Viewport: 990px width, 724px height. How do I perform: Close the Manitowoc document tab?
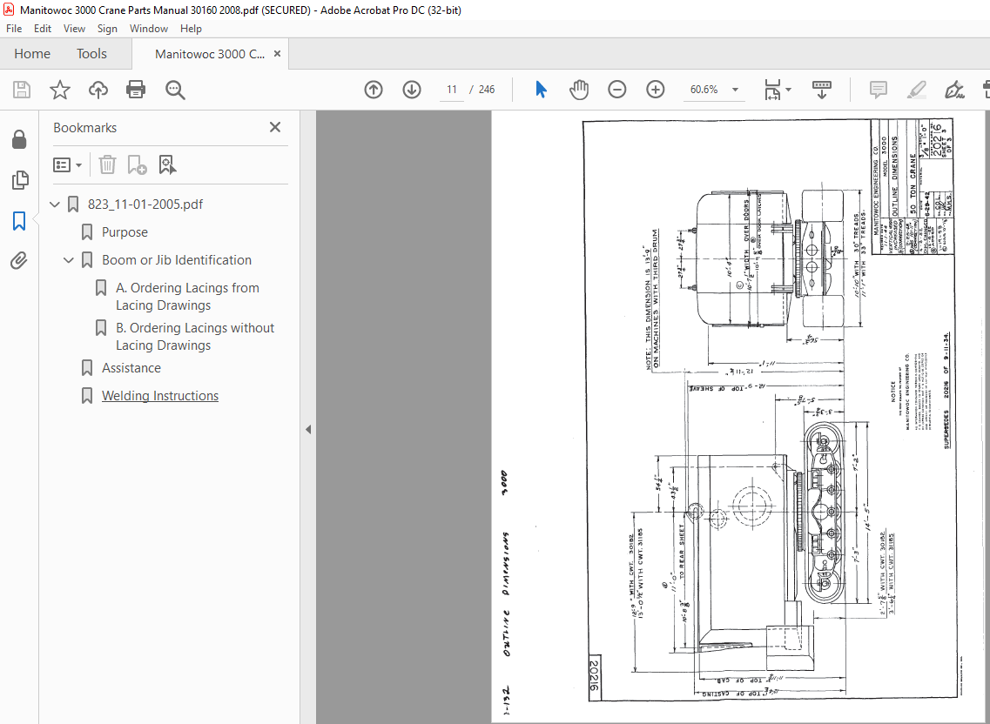point(277,54)
